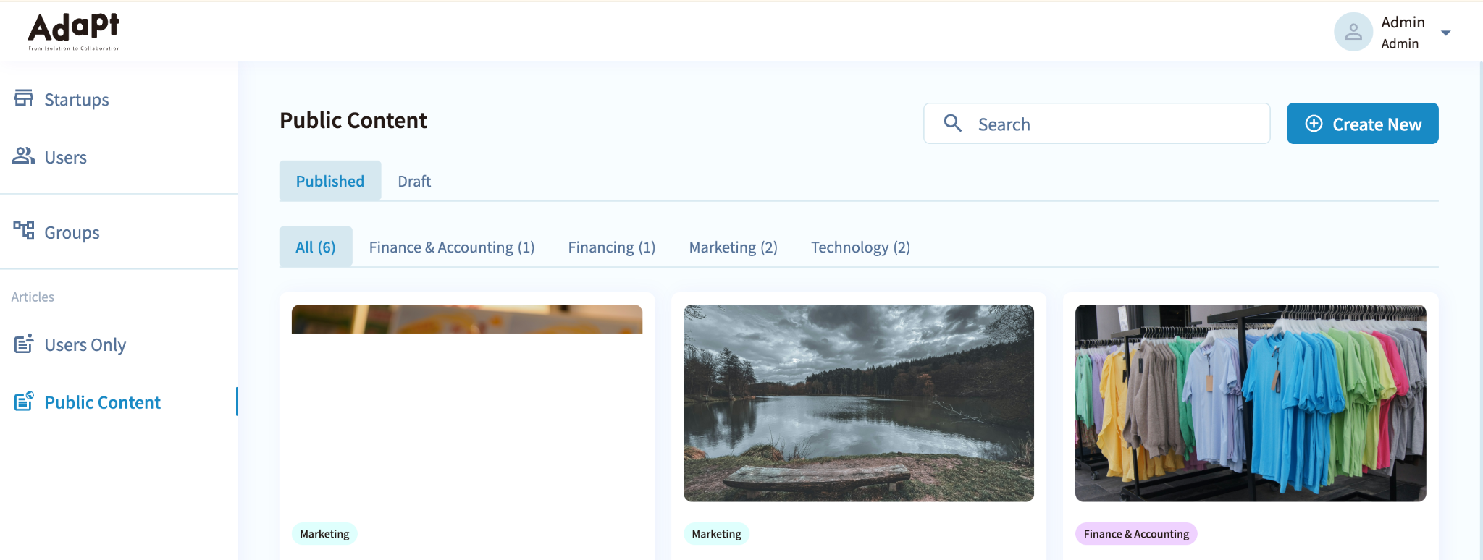Click the Users people icon
This screenshot has height=560, width=1483.
[x=24, y=156]
